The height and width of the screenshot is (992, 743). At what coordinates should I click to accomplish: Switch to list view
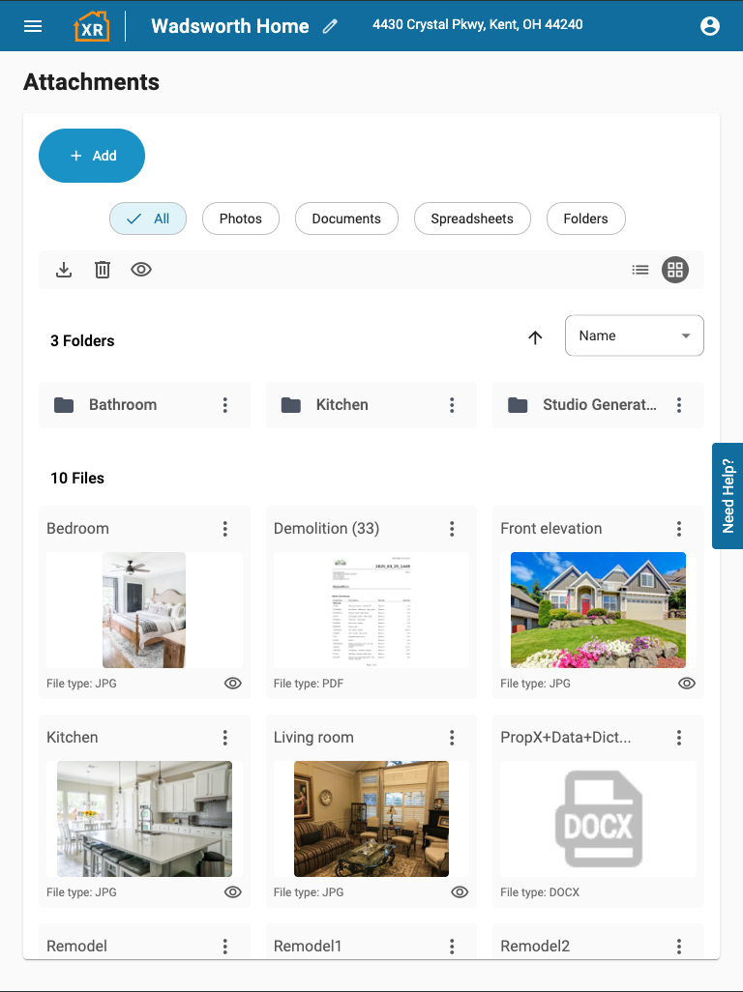coord(640,270)
